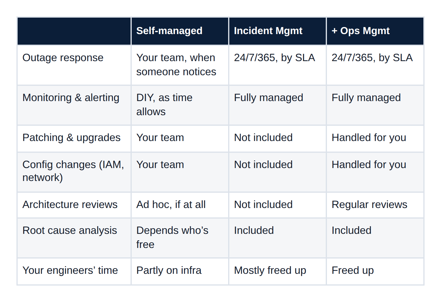Click 'Handled for you' in Patching row
The image size is (441, 302).
(375, 139)
